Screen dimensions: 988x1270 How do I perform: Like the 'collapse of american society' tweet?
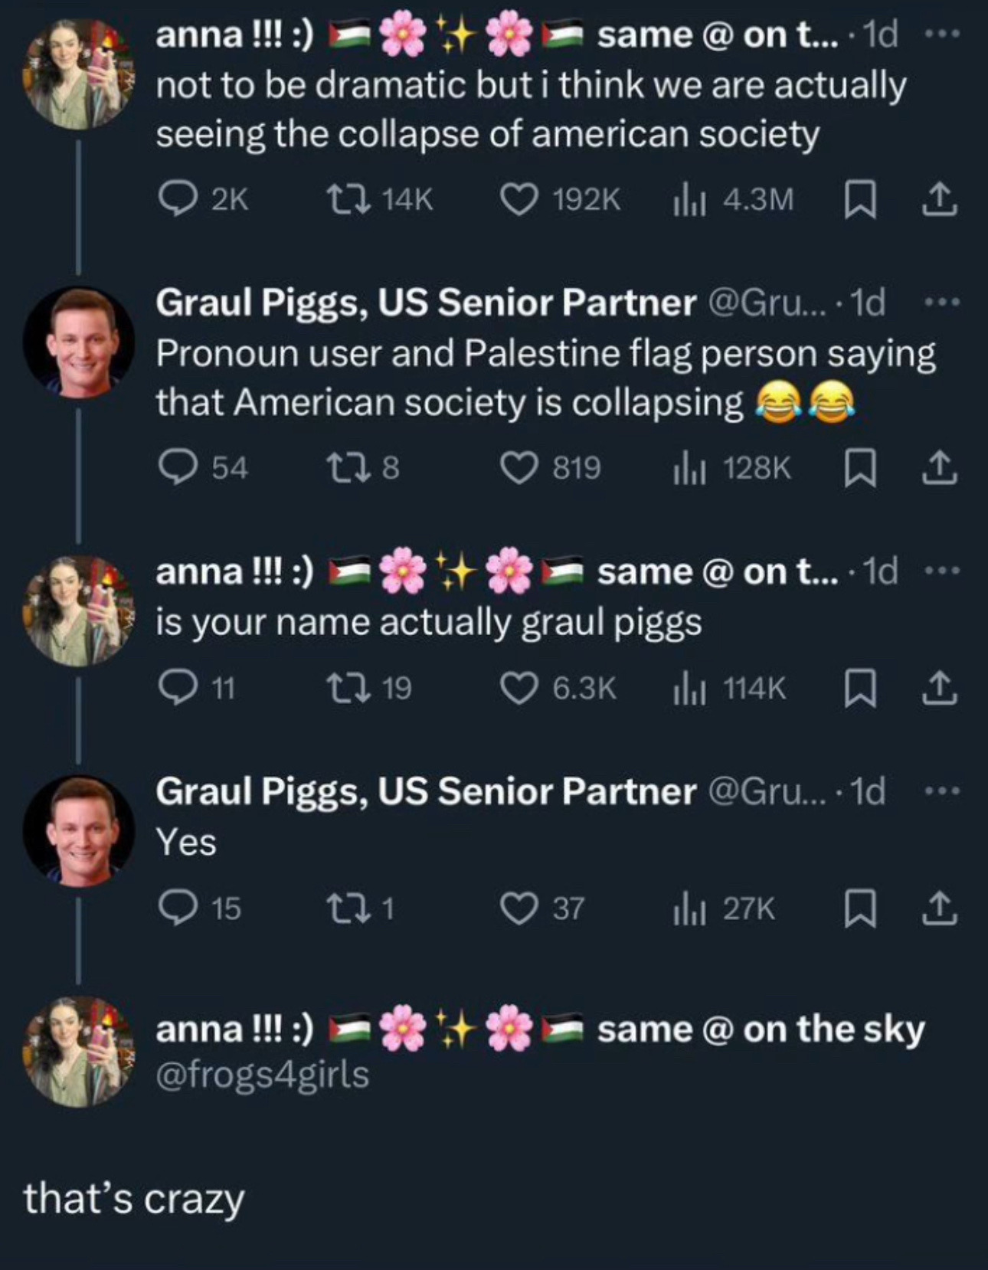[519, 200]
